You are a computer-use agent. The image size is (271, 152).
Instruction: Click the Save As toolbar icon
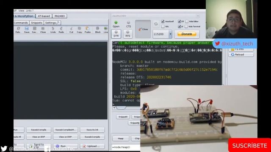pyautogui.click(x=34, y=30)
